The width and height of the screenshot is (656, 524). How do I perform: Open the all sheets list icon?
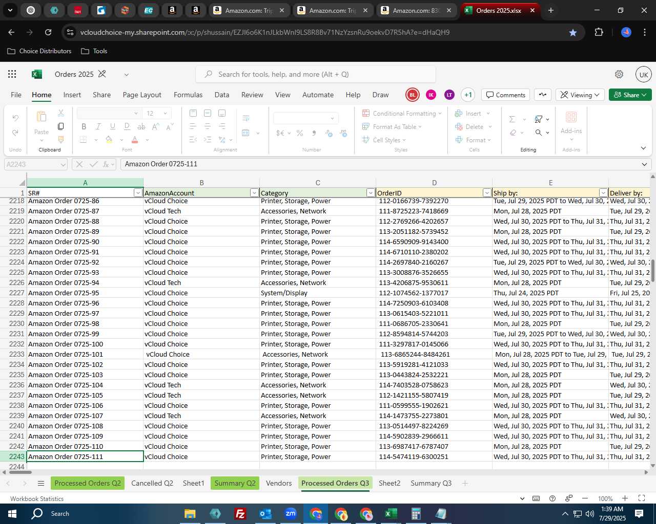tap(41, 483)
